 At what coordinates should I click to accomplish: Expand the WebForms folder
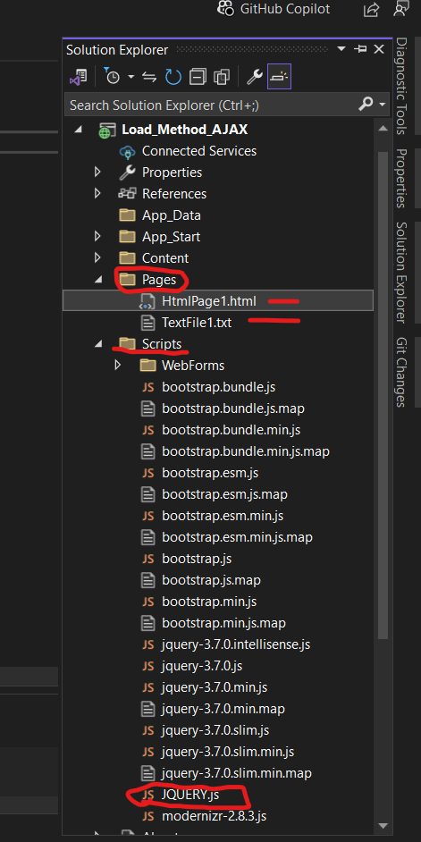(x=118, y=366)
